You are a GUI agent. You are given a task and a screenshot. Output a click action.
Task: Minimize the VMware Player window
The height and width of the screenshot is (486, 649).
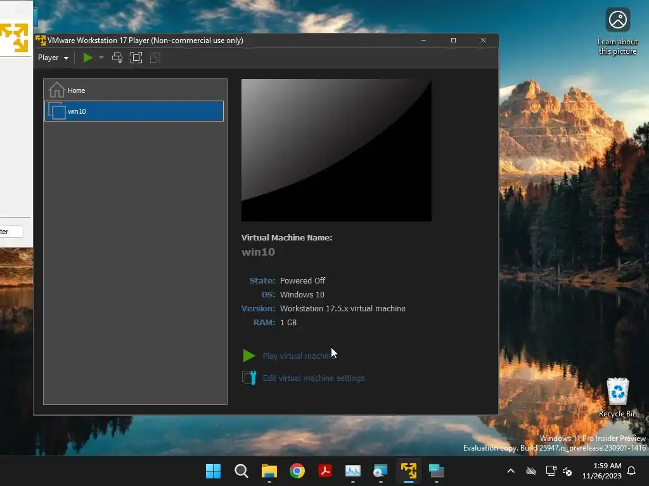point(423,40)
